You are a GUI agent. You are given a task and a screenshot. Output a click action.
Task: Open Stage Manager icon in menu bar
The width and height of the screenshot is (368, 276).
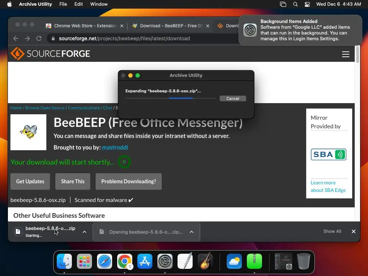point(283,4)
